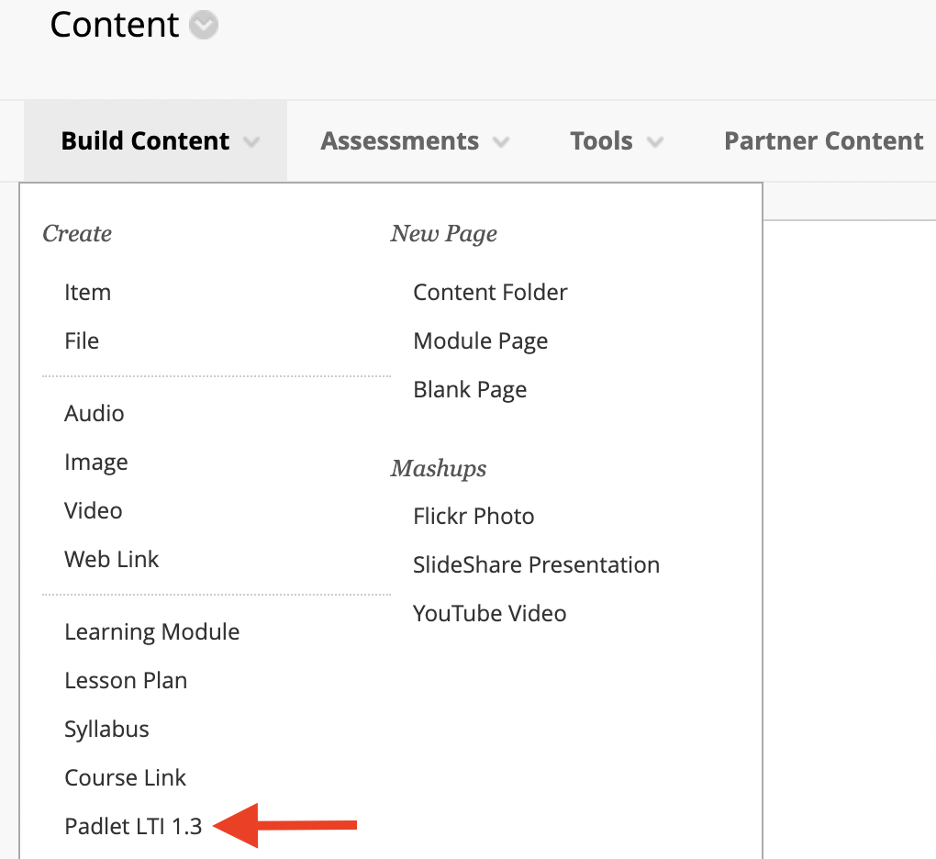Select Flickr Photo mashup
The height and width of the screenshot is (859, 936).
[x=474, y=517]
